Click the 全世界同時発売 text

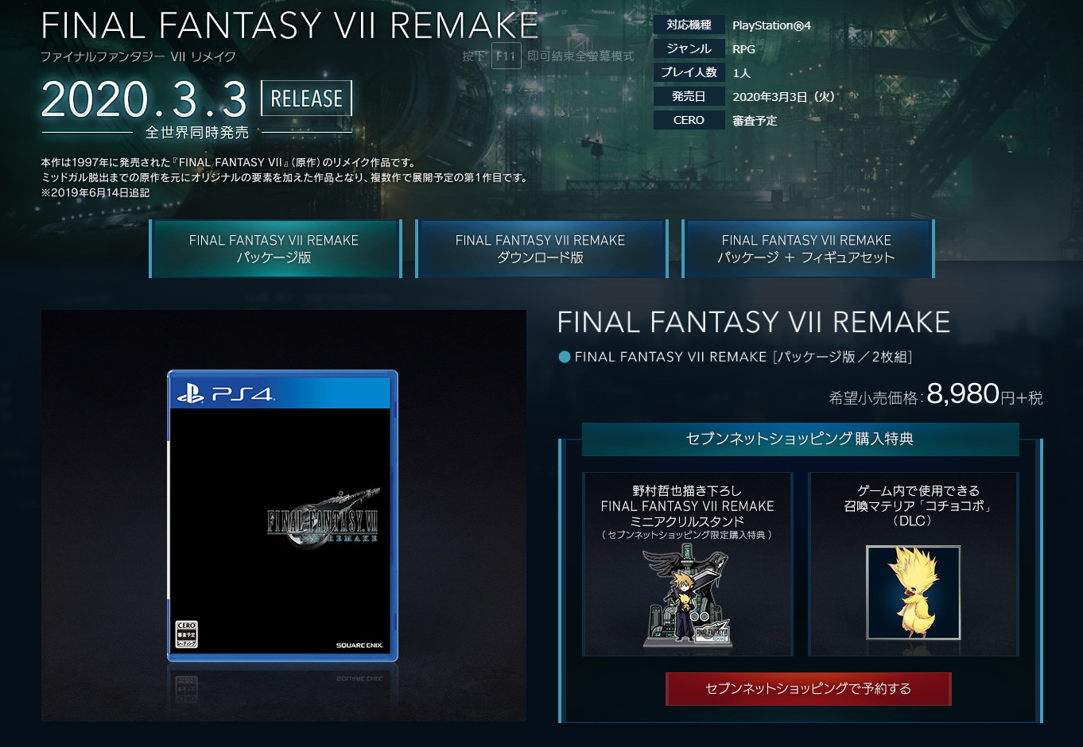point(197,133)
